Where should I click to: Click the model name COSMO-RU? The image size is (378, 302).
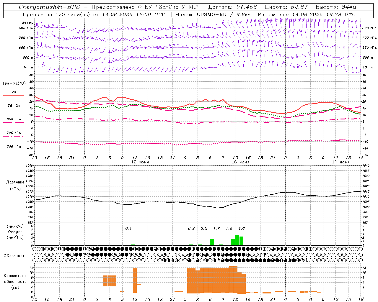point(212,14)
